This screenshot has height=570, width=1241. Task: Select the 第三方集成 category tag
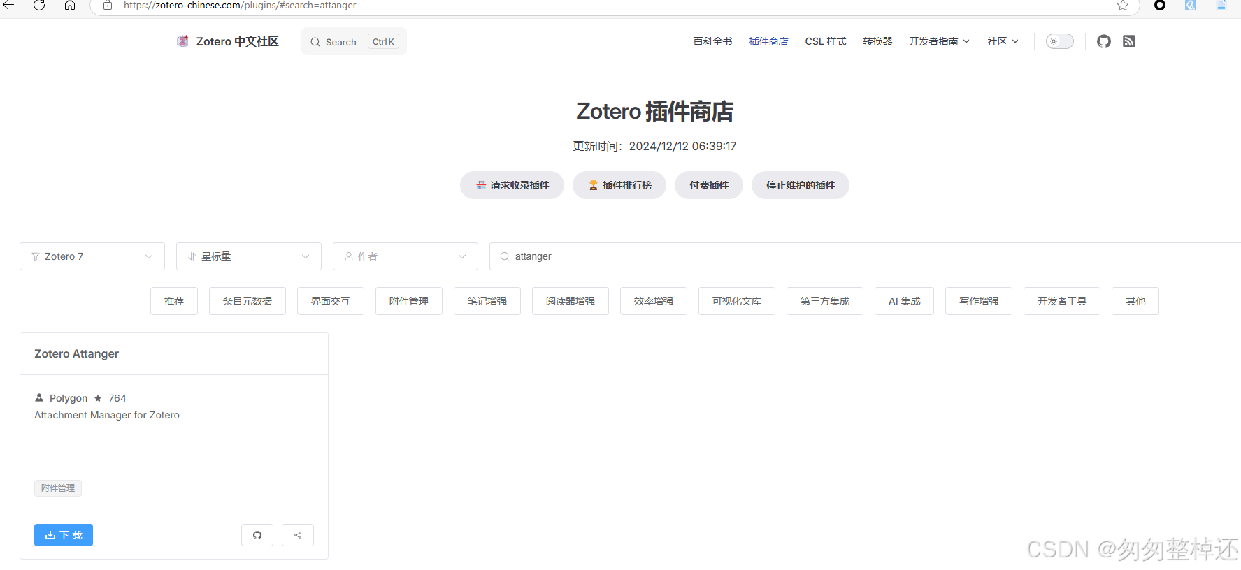click(825, 301)
